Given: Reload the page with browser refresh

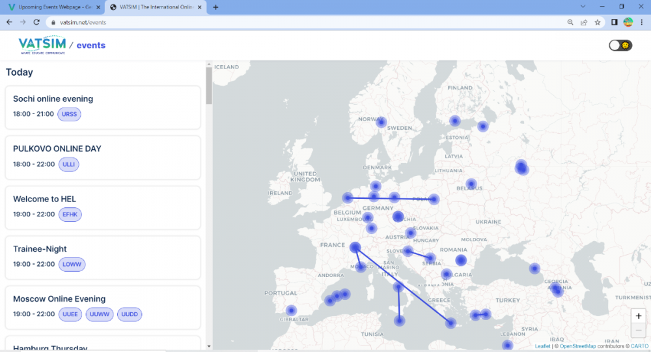Looking at the screenshot, I should click(x=36, y=22).
